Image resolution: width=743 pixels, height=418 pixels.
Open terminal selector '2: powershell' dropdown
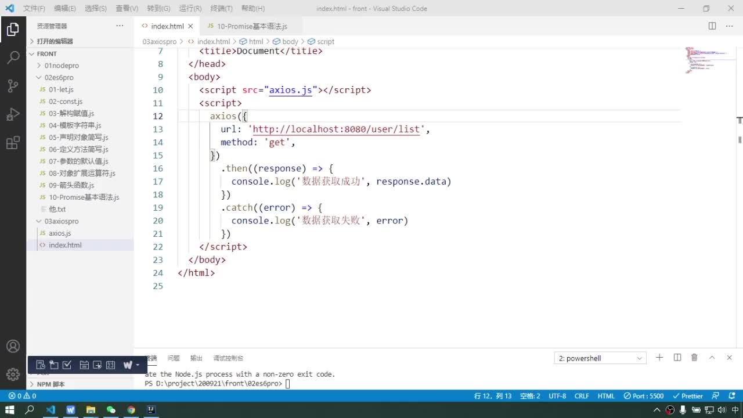pos(600,358)
